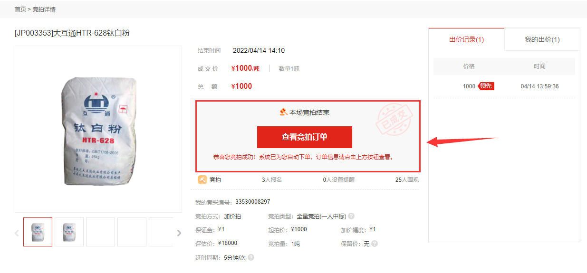This screenshot has height=273, width=587.
Task: Click the 0人设置提醒 text
Action: point(338,180)
